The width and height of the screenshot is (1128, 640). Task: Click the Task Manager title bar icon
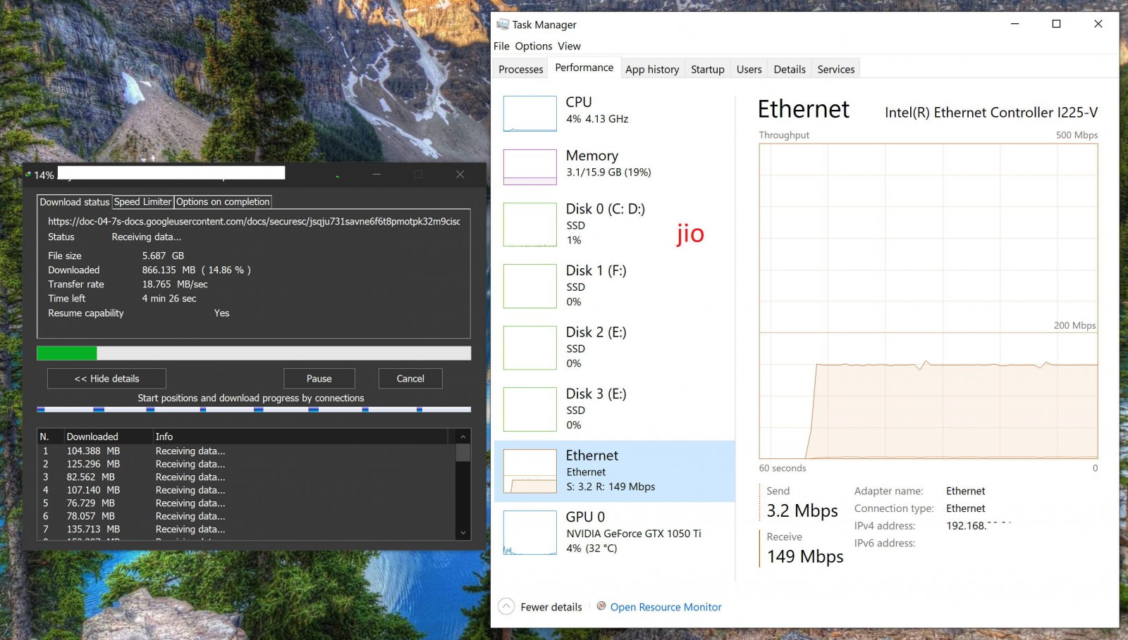(x=502, y=24)
